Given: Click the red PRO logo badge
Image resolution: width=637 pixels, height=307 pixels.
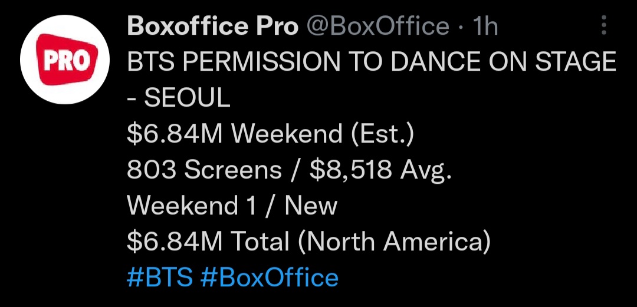Looking at the screenshot, I should [x=67, y=60].
